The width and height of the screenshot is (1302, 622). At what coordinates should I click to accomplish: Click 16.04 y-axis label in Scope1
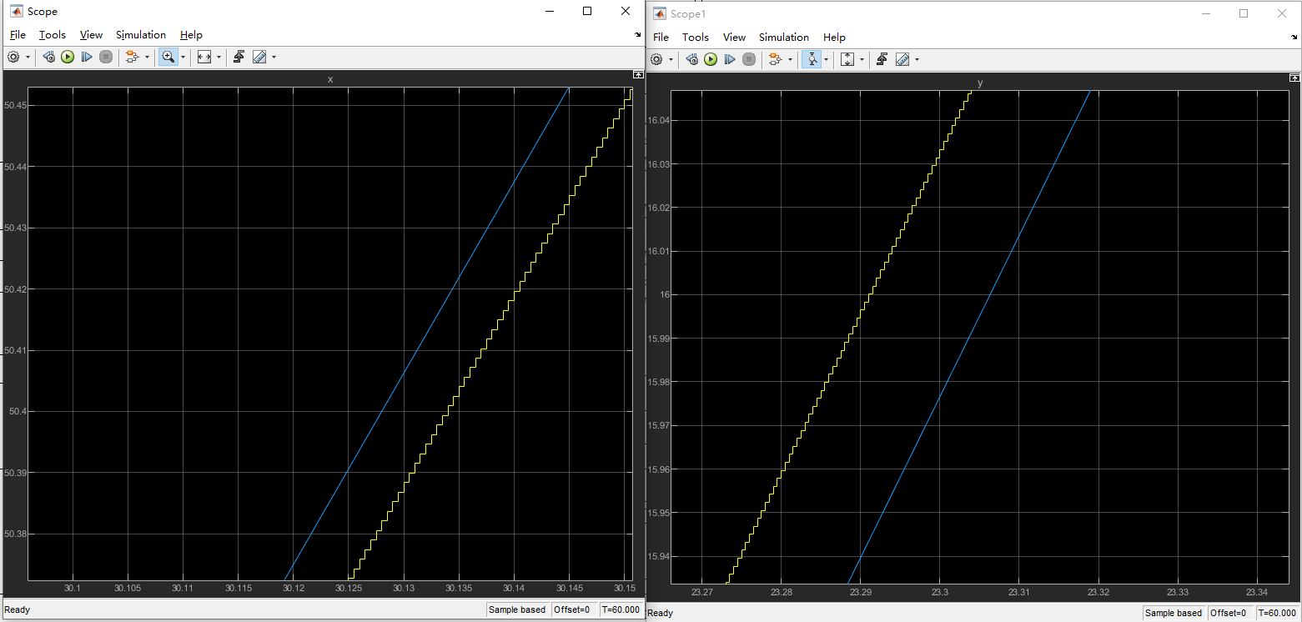[x=658, y=121]
